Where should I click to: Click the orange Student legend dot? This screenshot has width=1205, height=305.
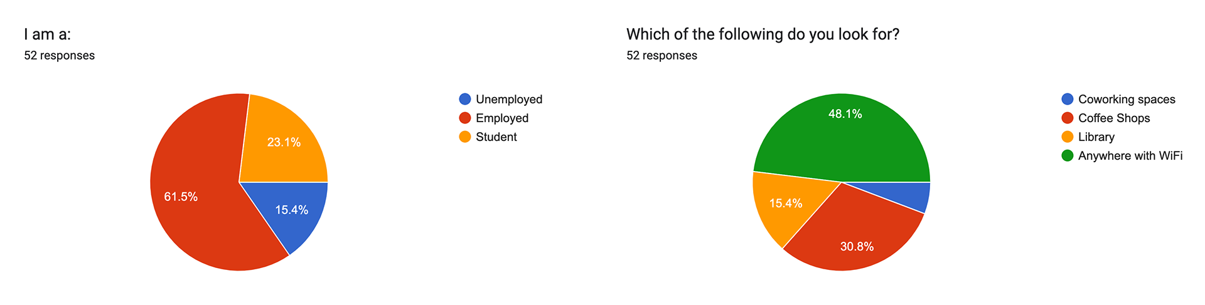pos(465,137)
